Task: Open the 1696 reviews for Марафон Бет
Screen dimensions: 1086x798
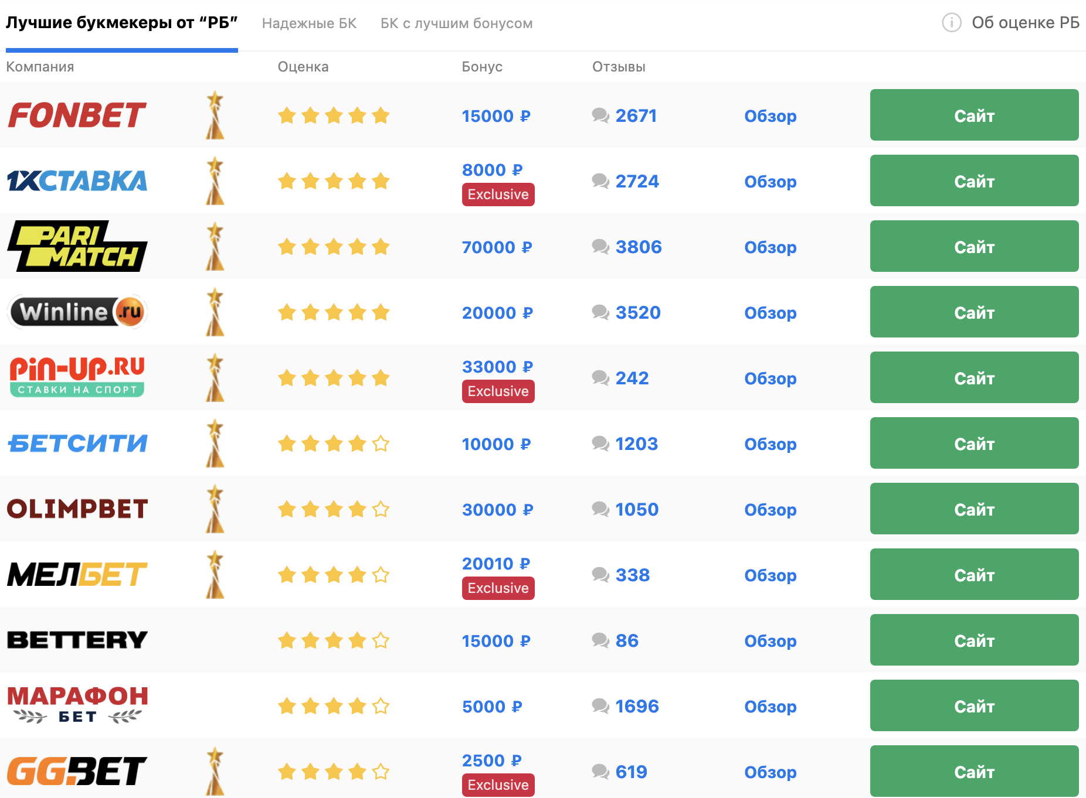Action: click(x=637, y=706)
